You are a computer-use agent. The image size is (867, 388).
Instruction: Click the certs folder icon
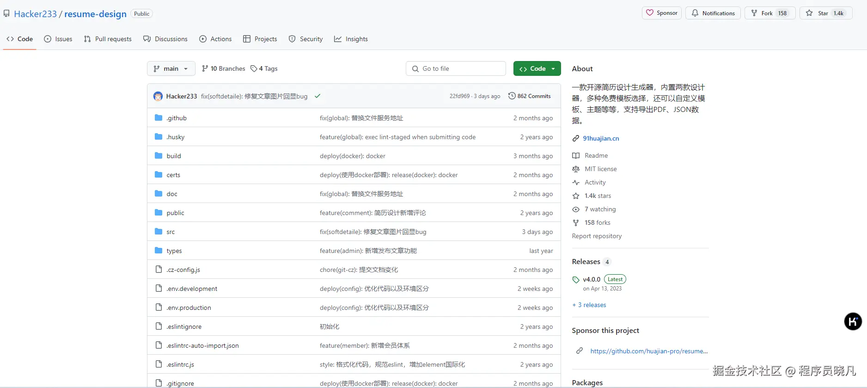[159, 175]
